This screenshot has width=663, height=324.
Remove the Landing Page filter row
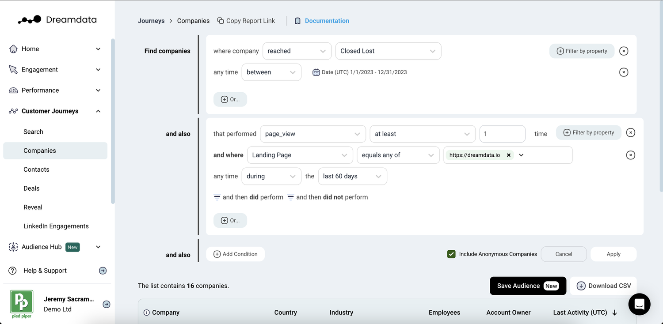pos(631,155)
